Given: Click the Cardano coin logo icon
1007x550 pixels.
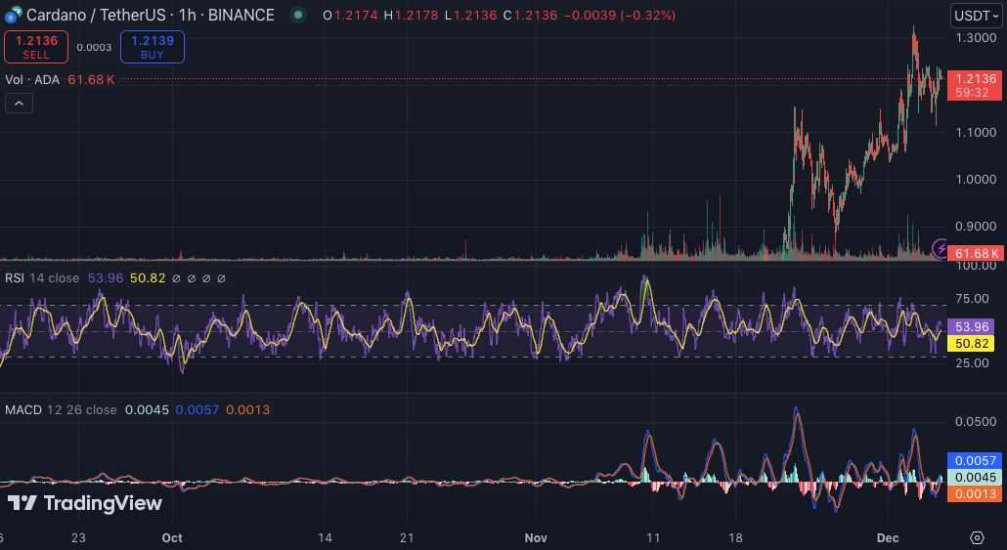Looking at the screenshot, I should pyautogui.click(x=13, y=15).
